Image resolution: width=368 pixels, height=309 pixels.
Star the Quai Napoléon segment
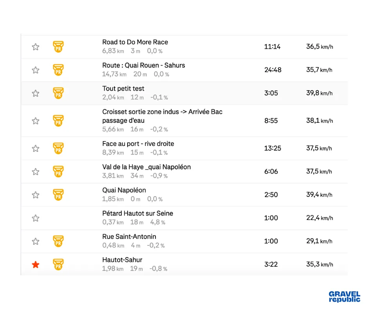point(36,195)
